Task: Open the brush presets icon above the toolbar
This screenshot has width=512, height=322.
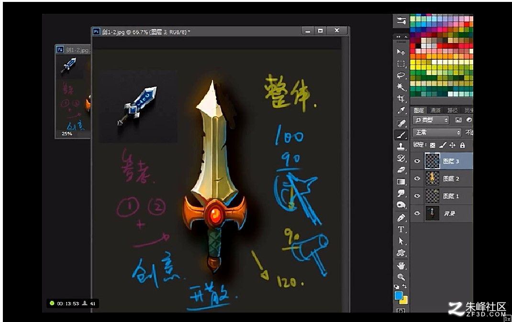Action: point(401,21)
